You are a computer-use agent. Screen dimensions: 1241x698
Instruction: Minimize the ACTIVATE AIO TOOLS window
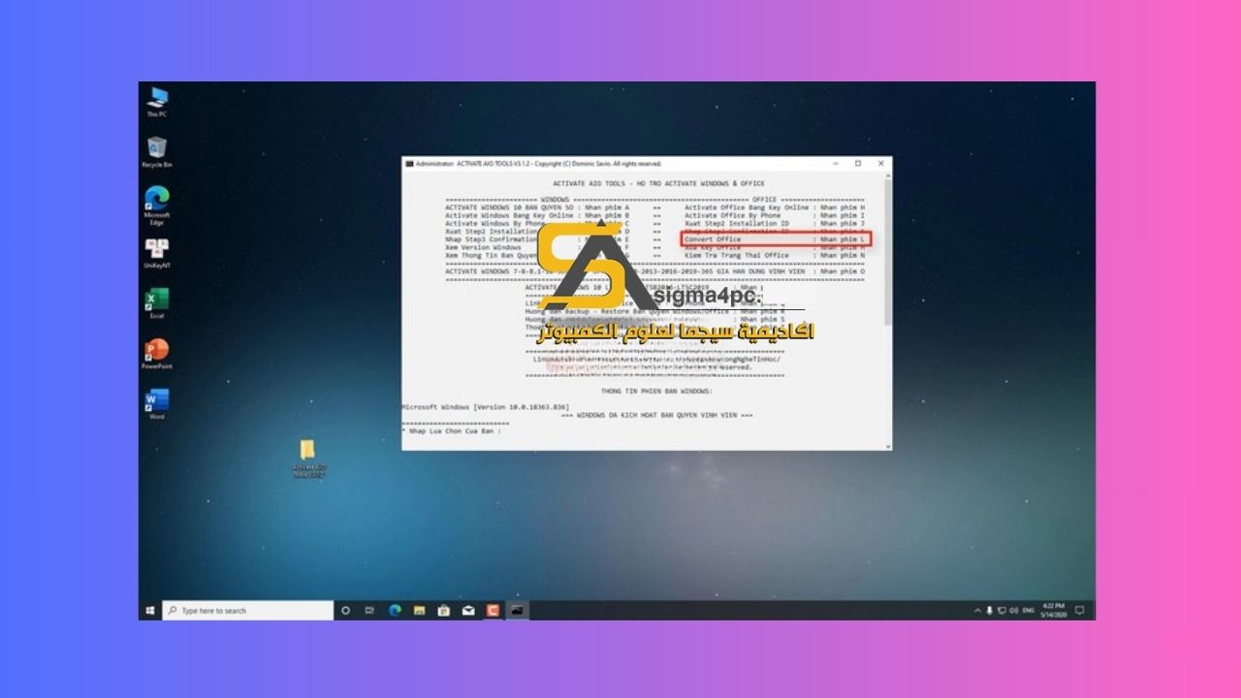tap(838, 164)
